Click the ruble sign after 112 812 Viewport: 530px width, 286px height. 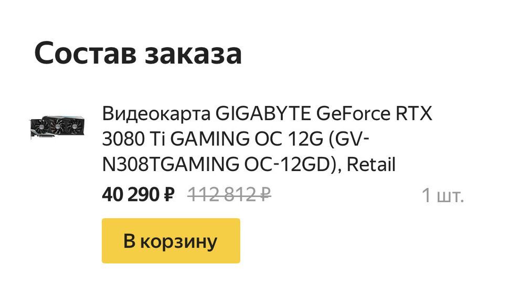click(x=265, y=195)
